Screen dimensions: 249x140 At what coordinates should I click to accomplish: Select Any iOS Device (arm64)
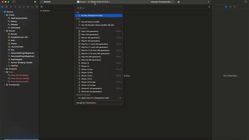(x=98, y=22)
